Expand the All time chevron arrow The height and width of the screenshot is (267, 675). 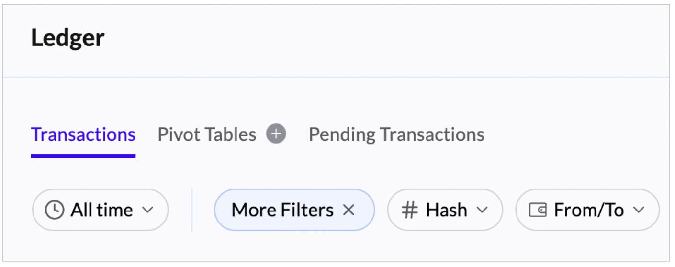(x=148, y=210)
